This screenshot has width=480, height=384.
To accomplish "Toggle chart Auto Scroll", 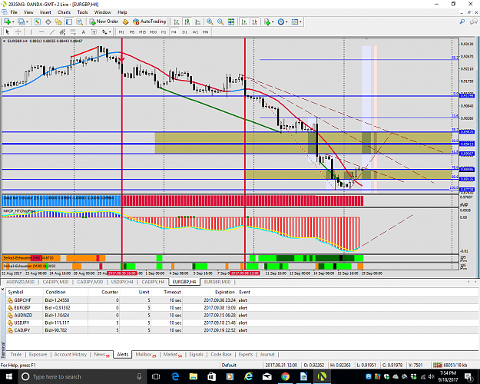I will [x=244, y=22].
